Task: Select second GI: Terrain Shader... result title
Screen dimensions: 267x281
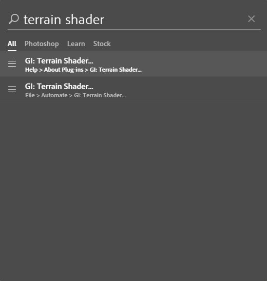Action: 59,87
